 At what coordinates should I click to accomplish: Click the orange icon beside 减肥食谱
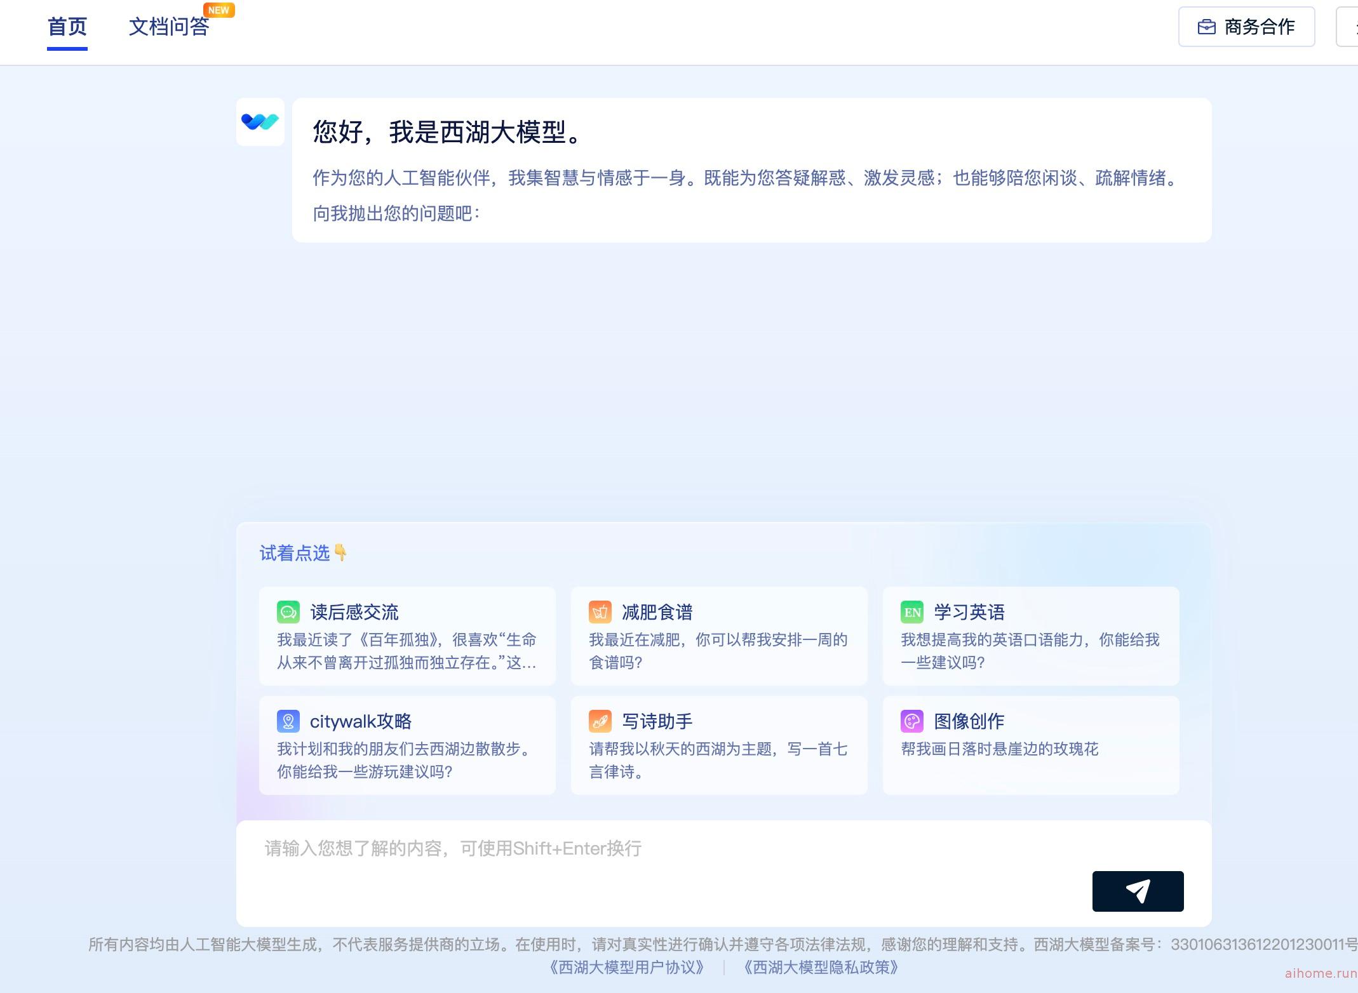tap(600, 612)
